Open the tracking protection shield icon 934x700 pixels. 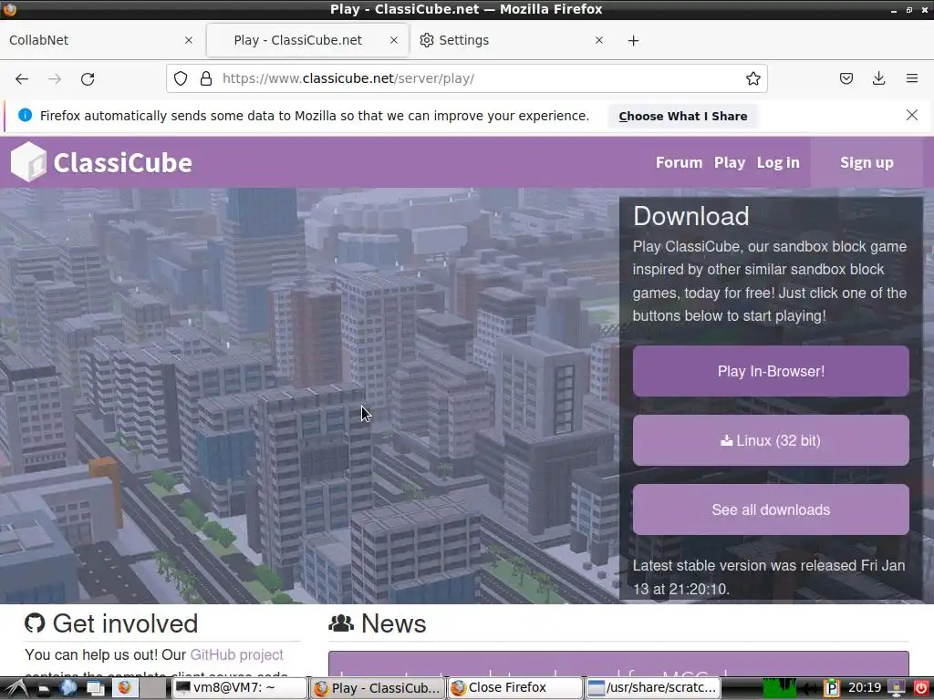tap(181, 78)
